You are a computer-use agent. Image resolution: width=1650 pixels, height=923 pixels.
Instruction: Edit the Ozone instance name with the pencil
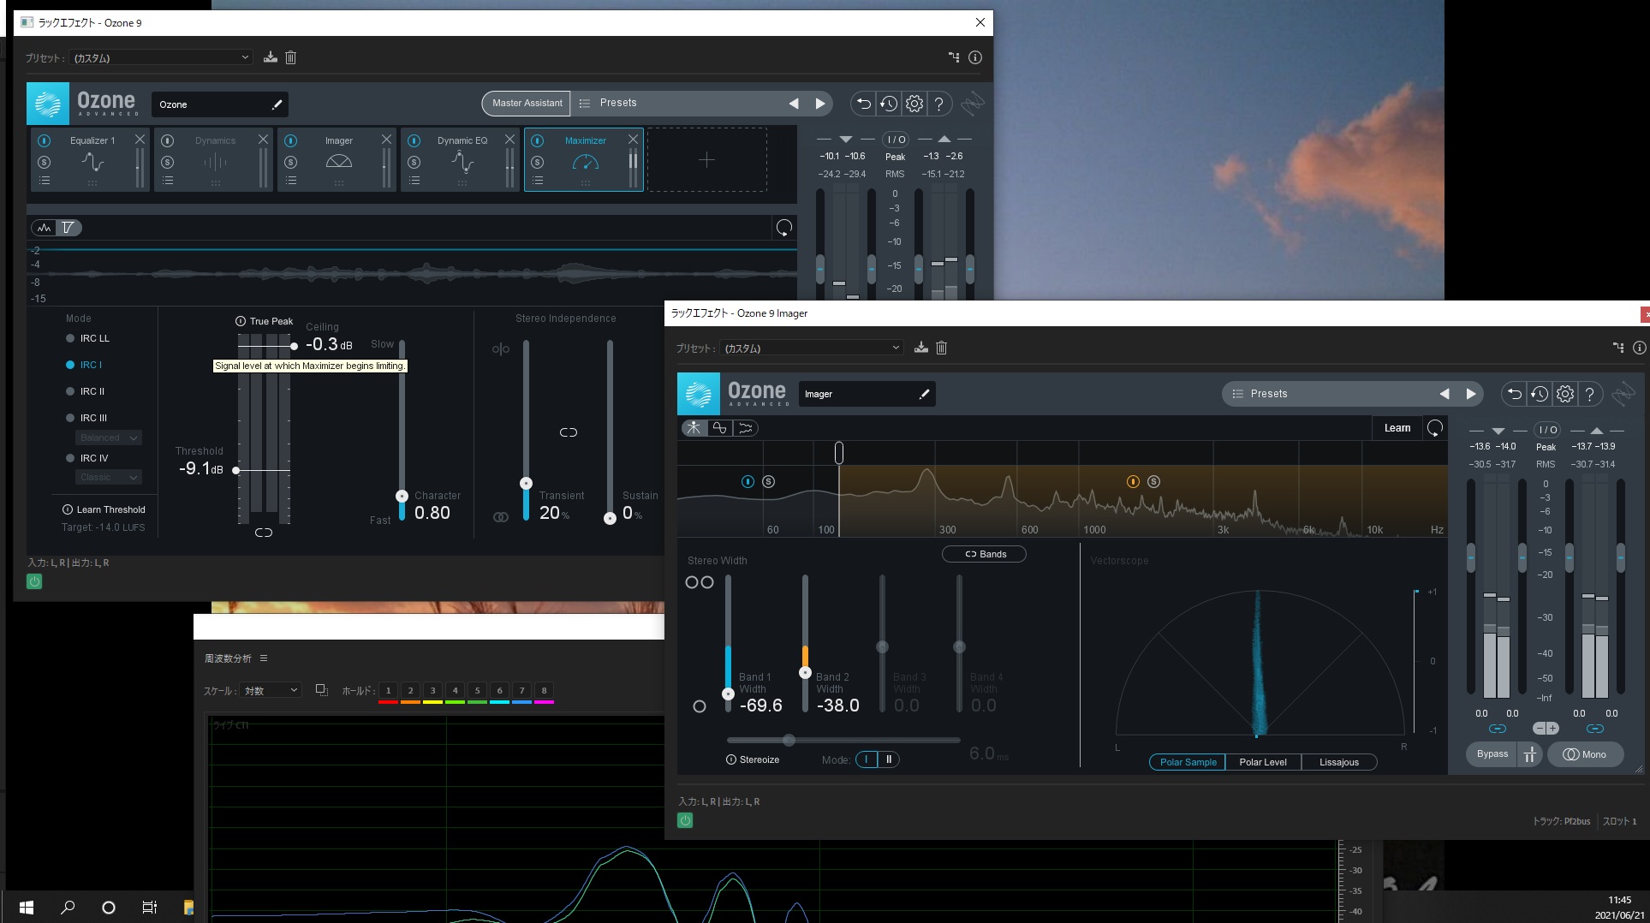pos(277,104)
